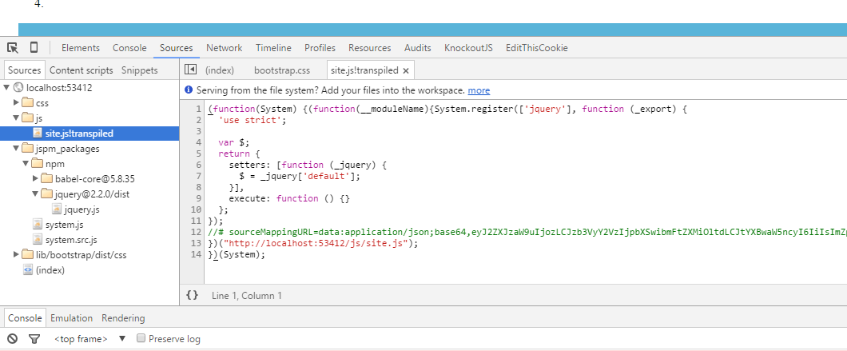Click the (index) document icon in tree
The image size is (847, 351).
point(28,270)
